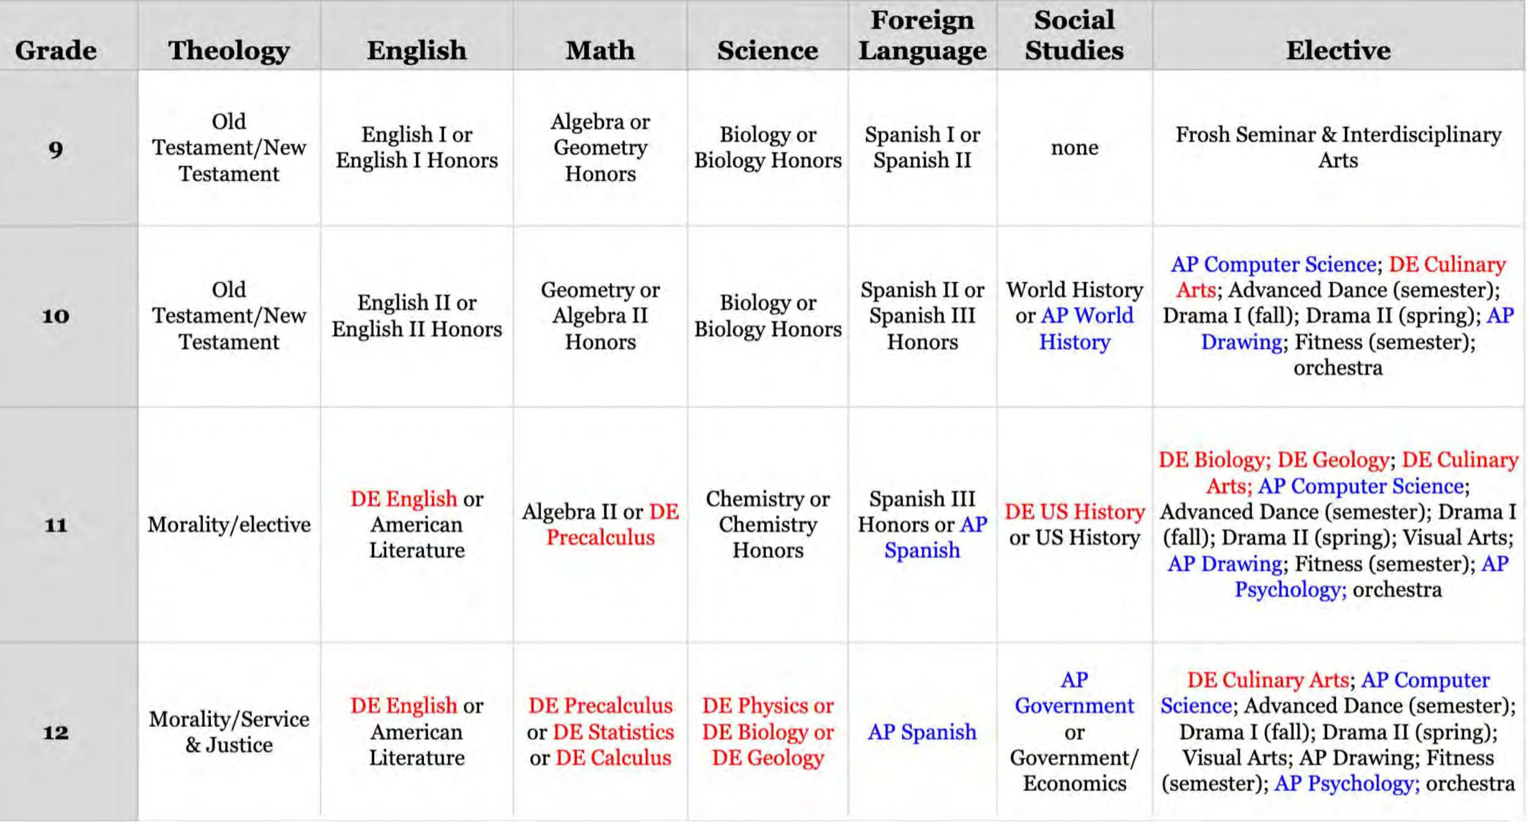The image size is (1527, 822).
Task: Click the red DE Precalculus text in grade 11
Action: (x=601, y=537)
